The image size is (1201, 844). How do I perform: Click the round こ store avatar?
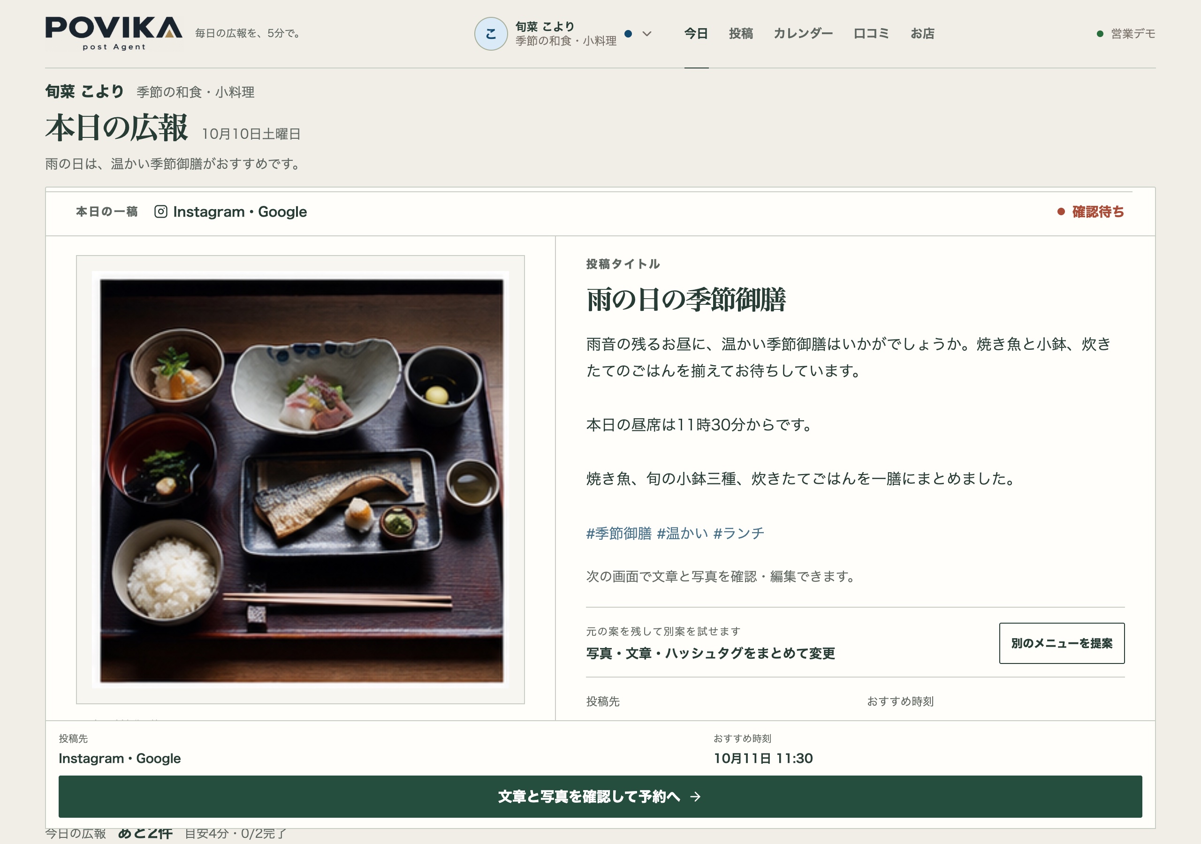[491, 33]
